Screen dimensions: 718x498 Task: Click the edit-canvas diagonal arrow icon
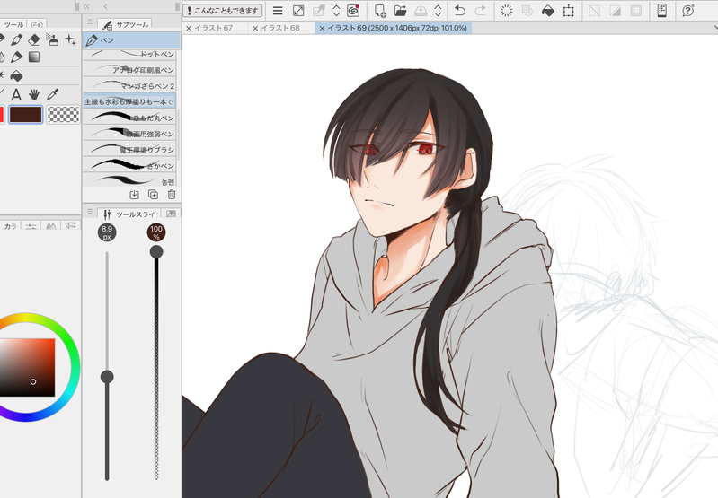298,11
